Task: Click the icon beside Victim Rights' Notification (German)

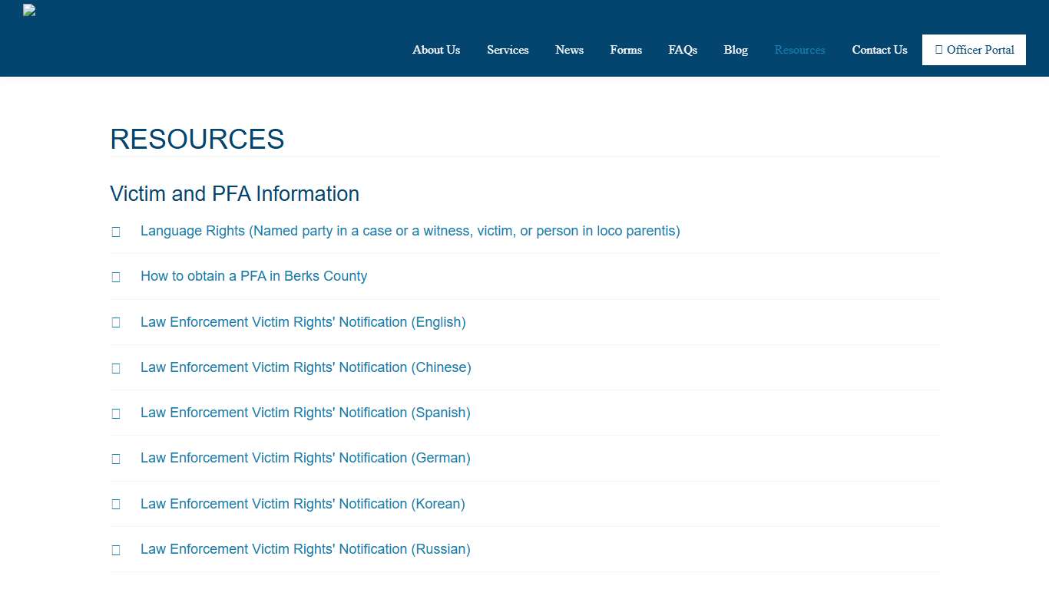Action: [116, 459]
